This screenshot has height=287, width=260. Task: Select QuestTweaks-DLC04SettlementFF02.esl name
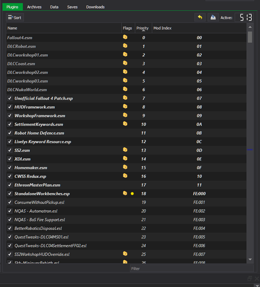50,246
